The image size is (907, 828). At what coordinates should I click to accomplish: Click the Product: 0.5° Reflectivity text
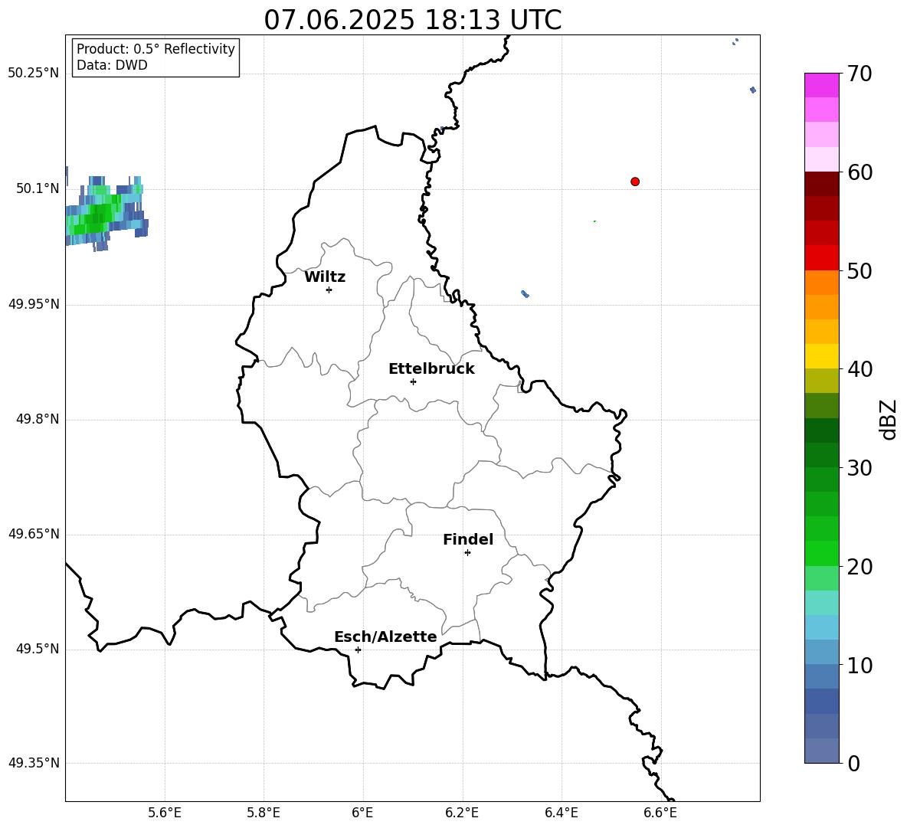156,49
